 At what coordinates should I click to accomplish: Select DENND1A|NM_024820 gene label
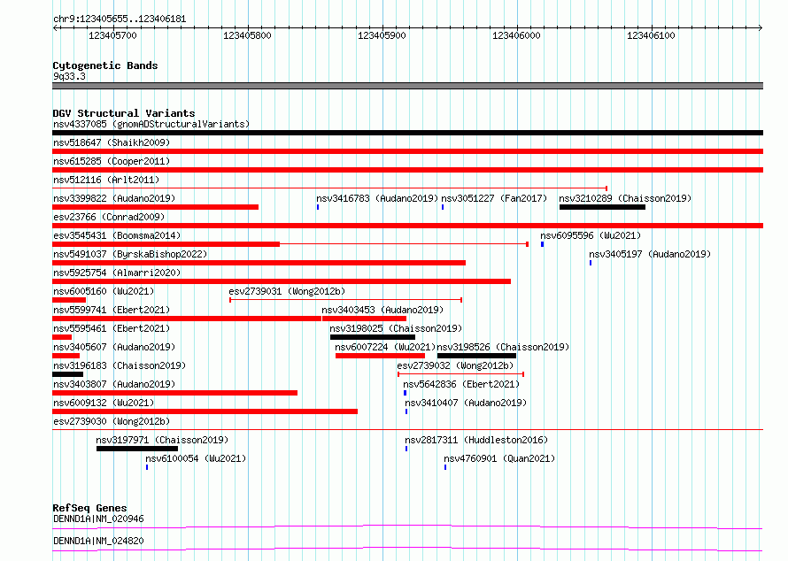98,541
